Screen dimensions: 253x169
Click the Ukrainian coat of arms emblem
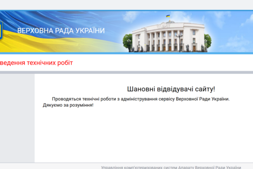point(1,30)
